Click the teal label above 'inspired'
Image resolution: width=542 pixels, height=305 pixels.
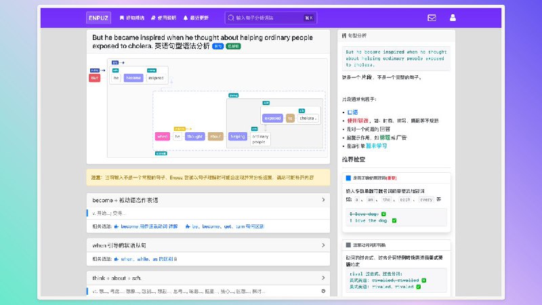152,70
